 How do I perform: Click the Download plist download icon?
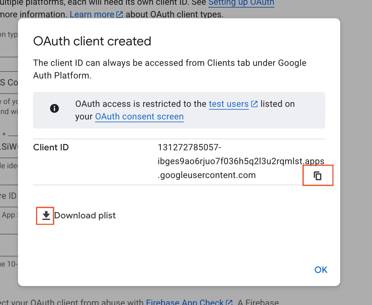coord(45,215)
